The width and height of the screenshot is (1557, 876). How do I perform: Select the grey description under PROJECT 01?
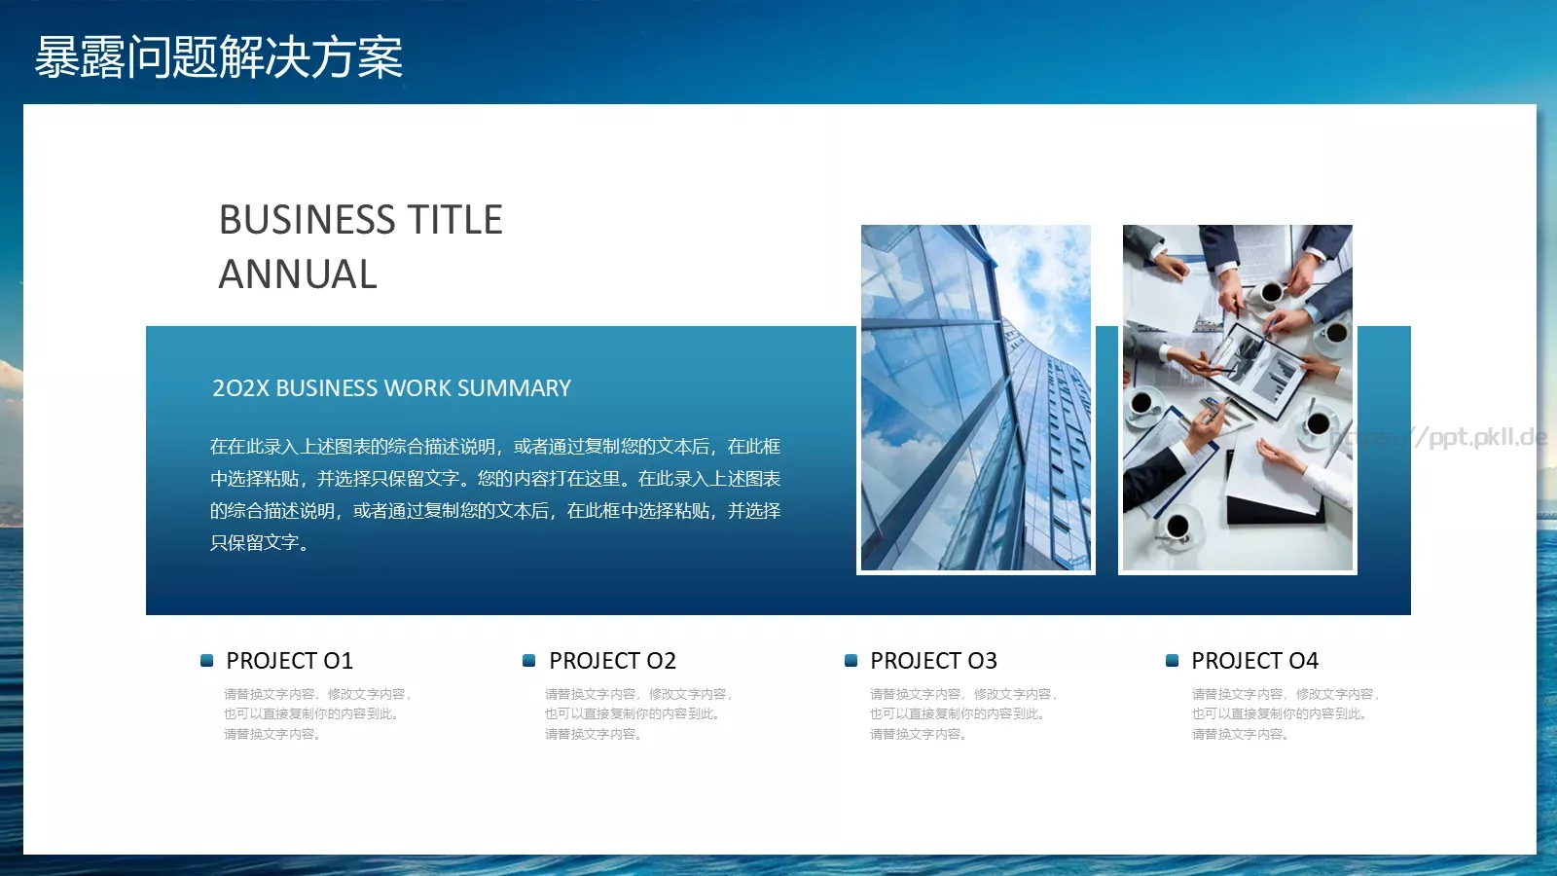[319, 713]
